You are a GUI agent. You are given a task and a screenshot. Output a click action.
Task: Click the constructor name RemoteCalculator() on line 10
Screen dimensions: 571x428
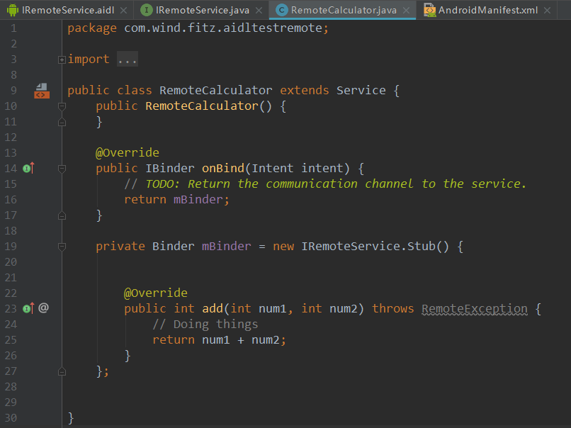coord(208,106)
